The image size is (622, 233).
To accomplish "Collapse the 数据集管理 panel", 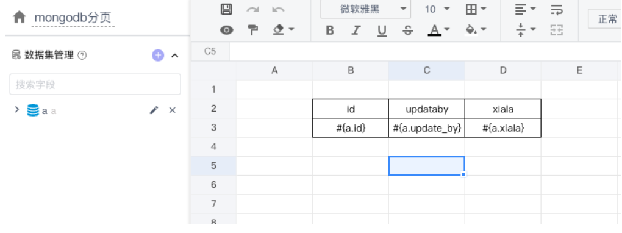I will (x=174, y=56).
